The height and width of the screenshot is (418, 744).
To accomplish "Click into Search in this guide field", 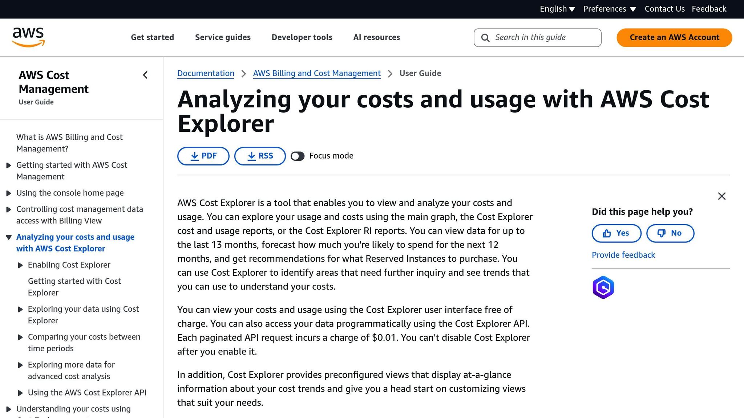I will [x=537, y=38].
